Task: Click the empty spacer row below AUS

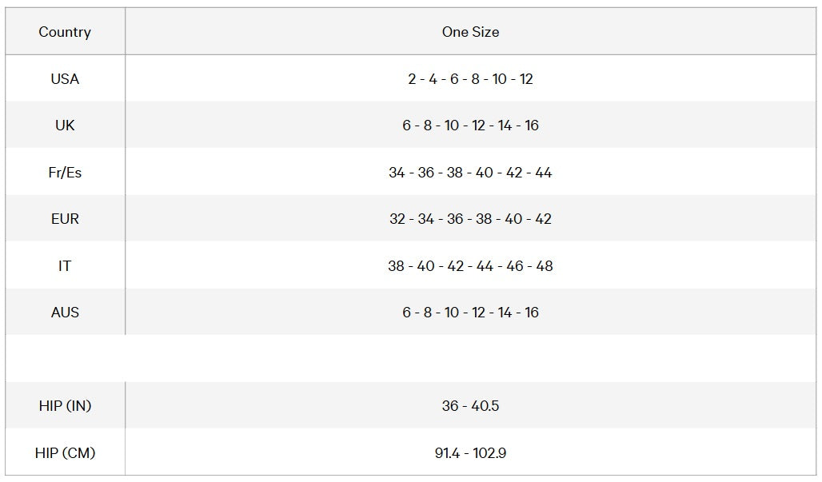Action: [411, 358]
